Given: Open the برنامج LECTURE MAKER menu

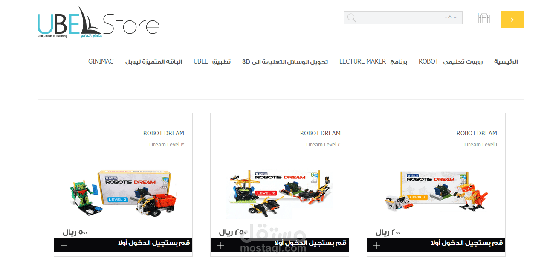Looking at the screenshot, I should [x=373, y=61].
